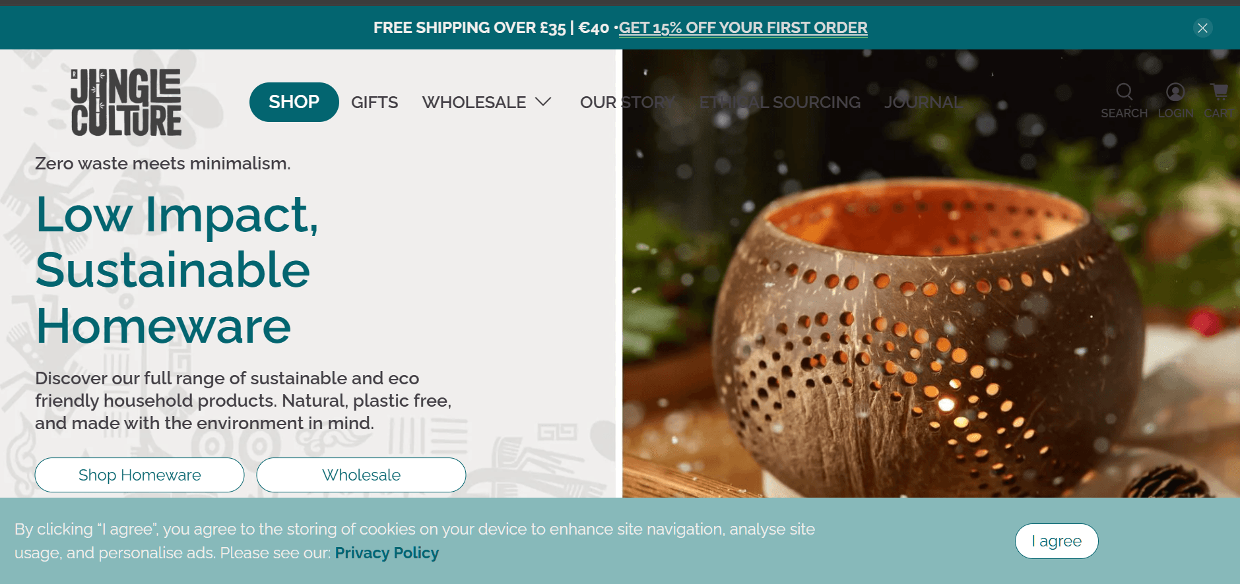Accept cookies with I agree button
Image resolution: width=1240 pixels, height=584 pixels.
pos(1057,541)
